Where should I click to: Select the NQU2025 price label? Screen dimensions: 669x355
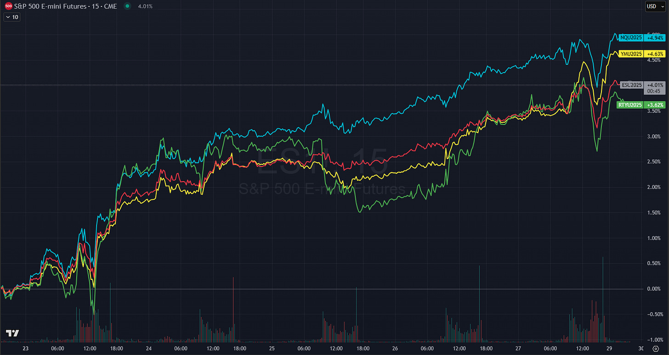630,38
